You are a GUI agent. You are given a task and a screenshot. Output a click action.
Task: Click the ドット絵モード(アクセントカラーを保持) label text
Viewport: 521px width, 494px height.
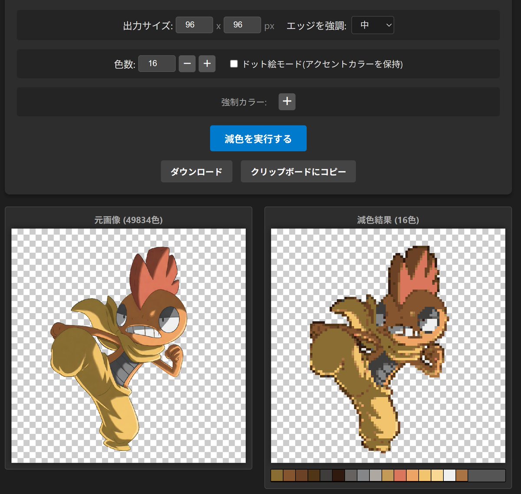323,64
